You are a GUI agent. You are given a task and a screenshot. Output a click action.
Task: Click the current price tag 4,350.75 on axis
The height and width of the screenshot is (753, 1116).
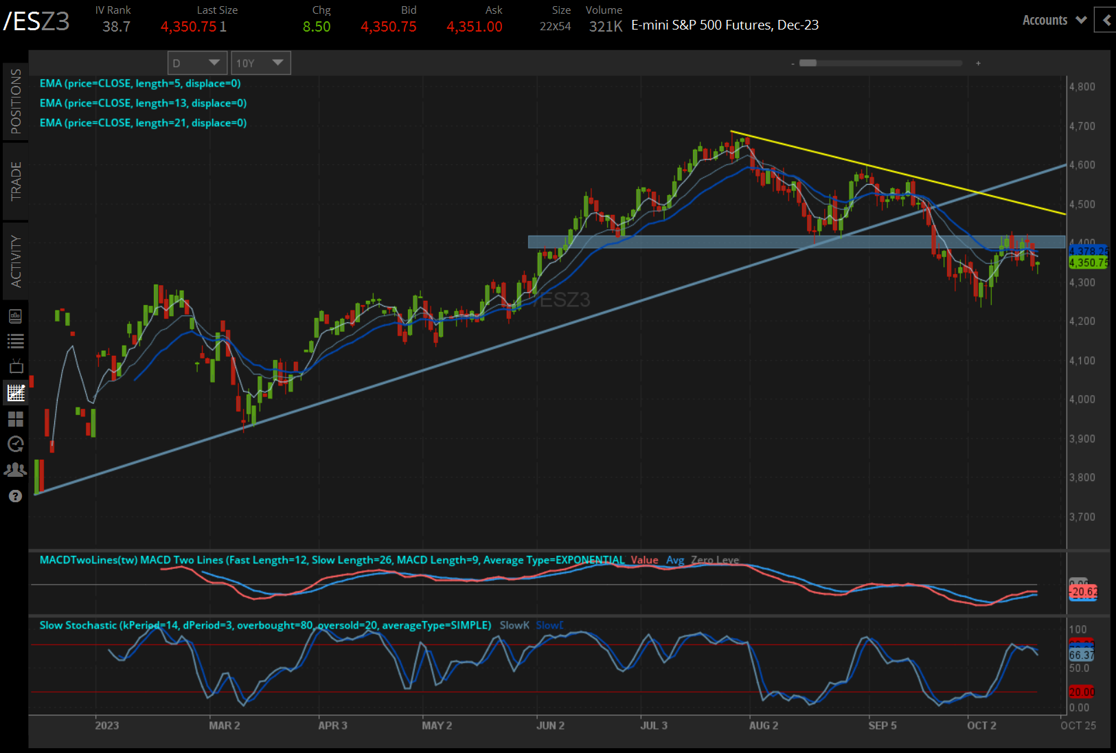(1089, 262)
